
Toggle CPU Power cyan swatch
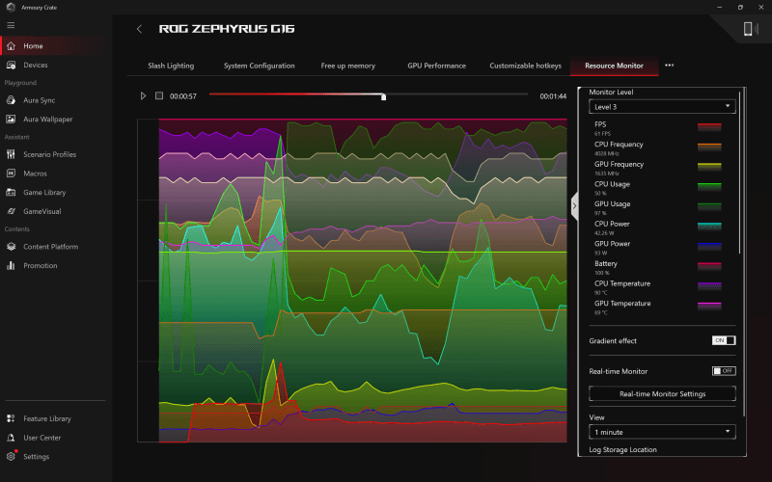click(x=709, y=227)
